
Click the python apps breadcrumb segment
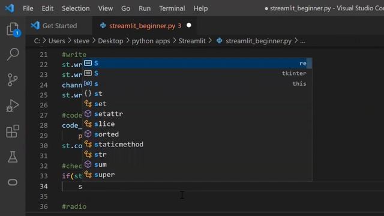point(151,41)
